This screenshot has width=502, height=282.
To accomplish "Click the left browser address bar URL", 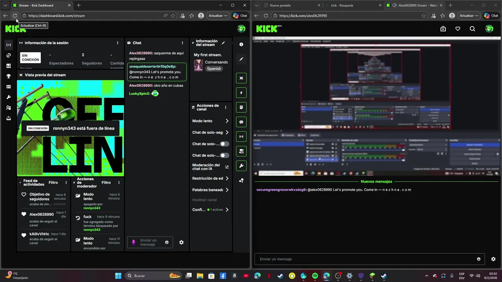I will (x=56, y=16).
